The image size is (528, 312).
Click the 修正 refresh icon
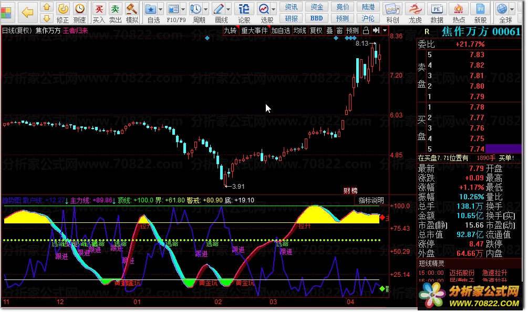point(63,9)
